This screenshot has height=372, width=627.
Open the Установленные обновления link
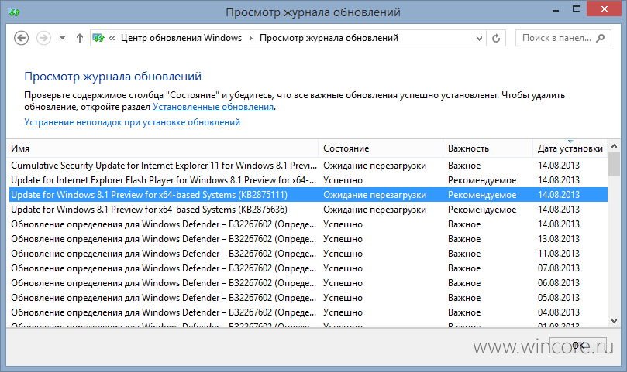pyautogui.click(x=213, y=107)
